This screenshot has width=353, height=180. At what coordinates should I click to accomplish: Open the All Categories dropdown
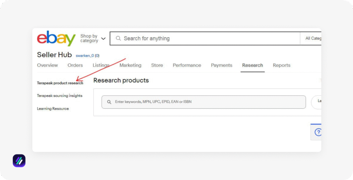click(312, 38)
